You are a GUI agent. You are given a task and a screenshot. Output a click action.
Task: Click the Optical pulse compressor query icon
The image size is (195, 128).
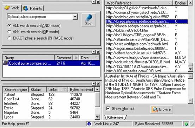point(6,63)
